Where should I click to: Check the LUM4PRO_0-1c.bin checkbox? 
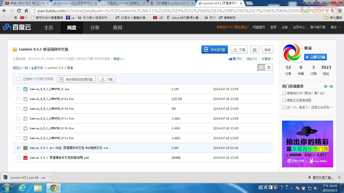[18, 118]
